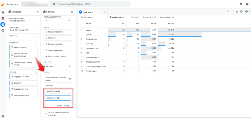Open the Advertising icon in left sidebar

point(3,30)
